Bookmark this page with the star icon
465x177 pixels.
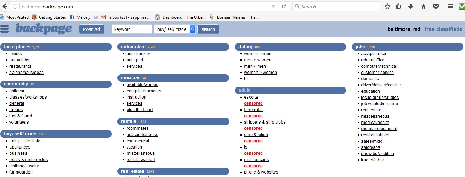coord(387,6)
